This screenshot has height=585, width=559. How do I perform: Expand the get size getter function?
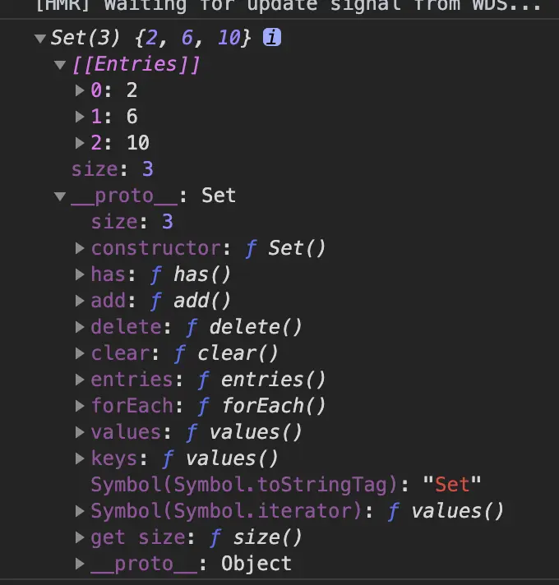(x=80, y=537)
